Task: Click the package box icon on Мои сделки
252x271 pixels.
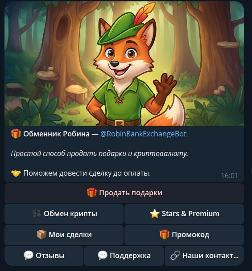Action: (41, 234)
